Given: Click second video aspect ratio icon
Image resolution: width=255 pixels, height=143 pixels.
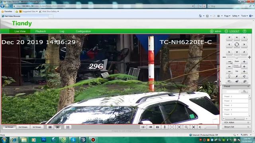Looking at the screenshot, I should tap(57, 127).
